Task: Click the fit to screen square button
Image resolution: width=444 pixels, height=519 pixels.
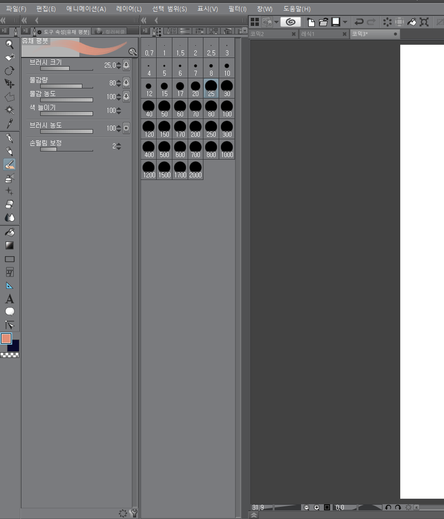Action: 327,507
